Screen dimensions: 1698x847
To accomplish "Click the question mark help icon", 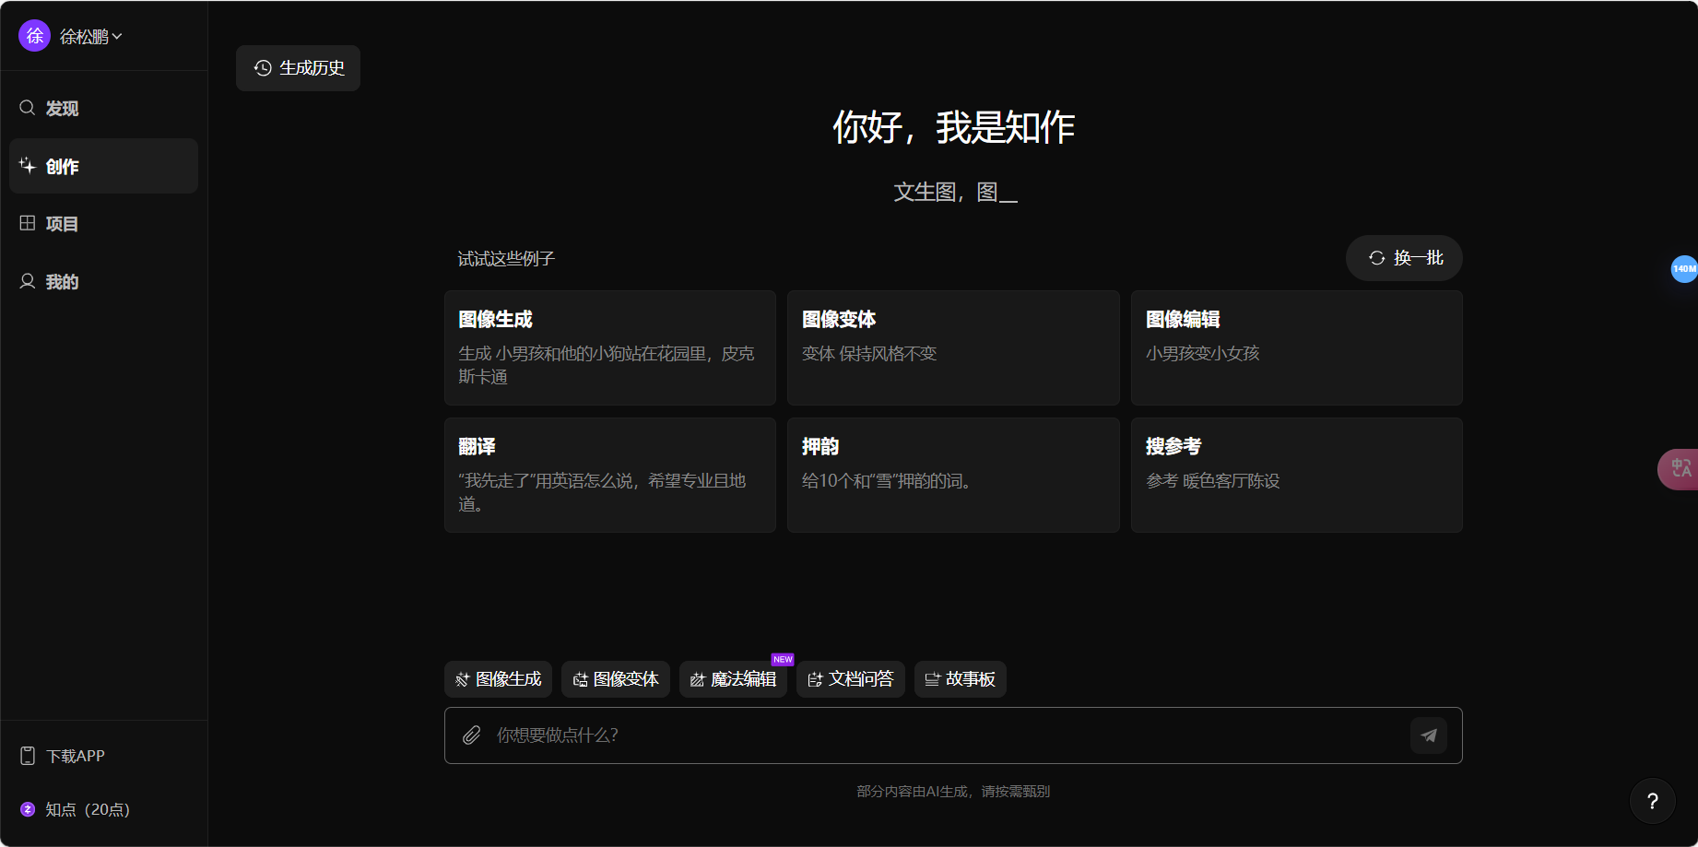I will (x=1653, y=801).
